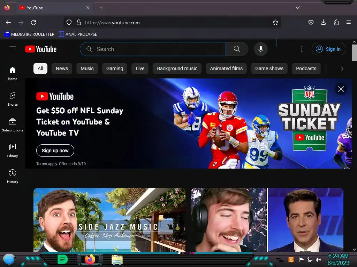View site security padlock info
Screen dimensions: 357x267
79,23
